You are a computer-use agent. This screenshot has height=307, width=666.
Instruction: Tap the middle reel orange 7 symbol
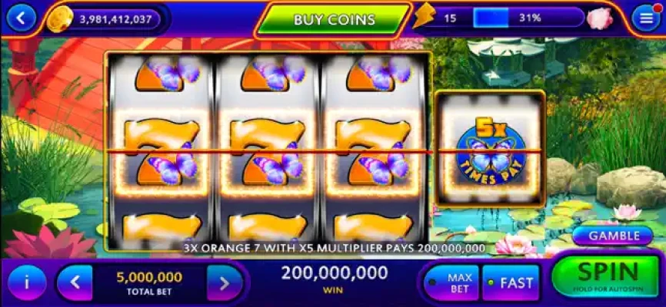(x=267, y=152)
